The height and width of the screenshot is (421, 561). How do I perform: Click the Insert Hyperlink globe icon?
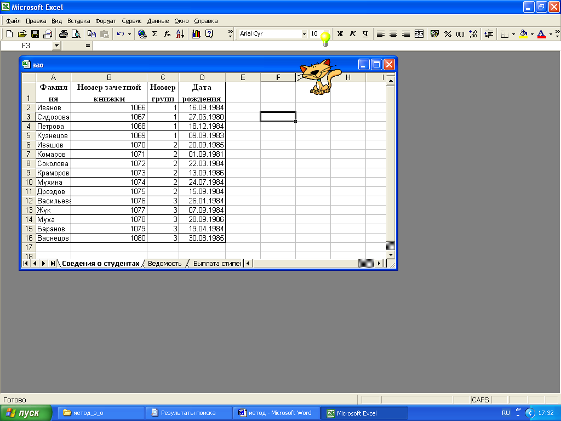click(x=142, y=33)
